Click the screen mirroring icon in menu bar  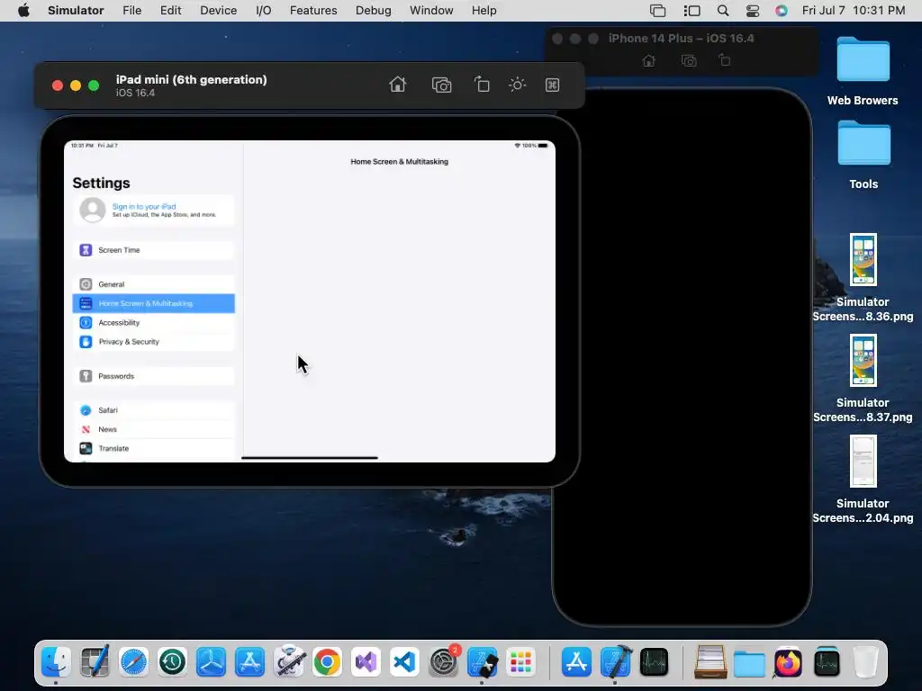click(x=657, y=11)
